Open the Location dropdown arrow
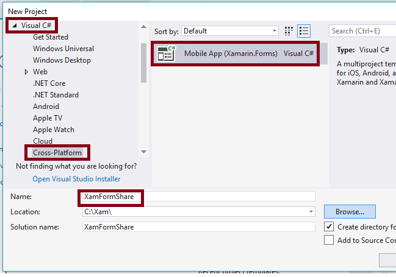This screenshot has height=277, width=396. [311, 212]
